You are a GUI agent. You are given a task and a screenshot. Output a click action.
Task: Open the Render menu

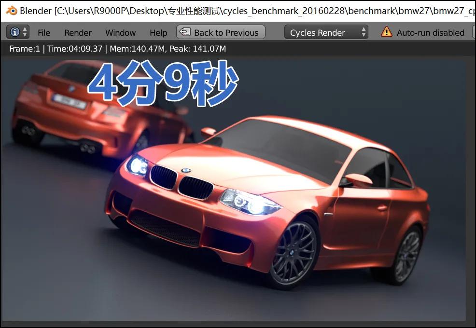[x=77, y=32]
